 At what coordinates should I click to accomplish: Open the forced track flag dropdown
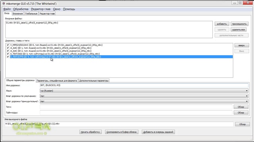tap(144, 101)
